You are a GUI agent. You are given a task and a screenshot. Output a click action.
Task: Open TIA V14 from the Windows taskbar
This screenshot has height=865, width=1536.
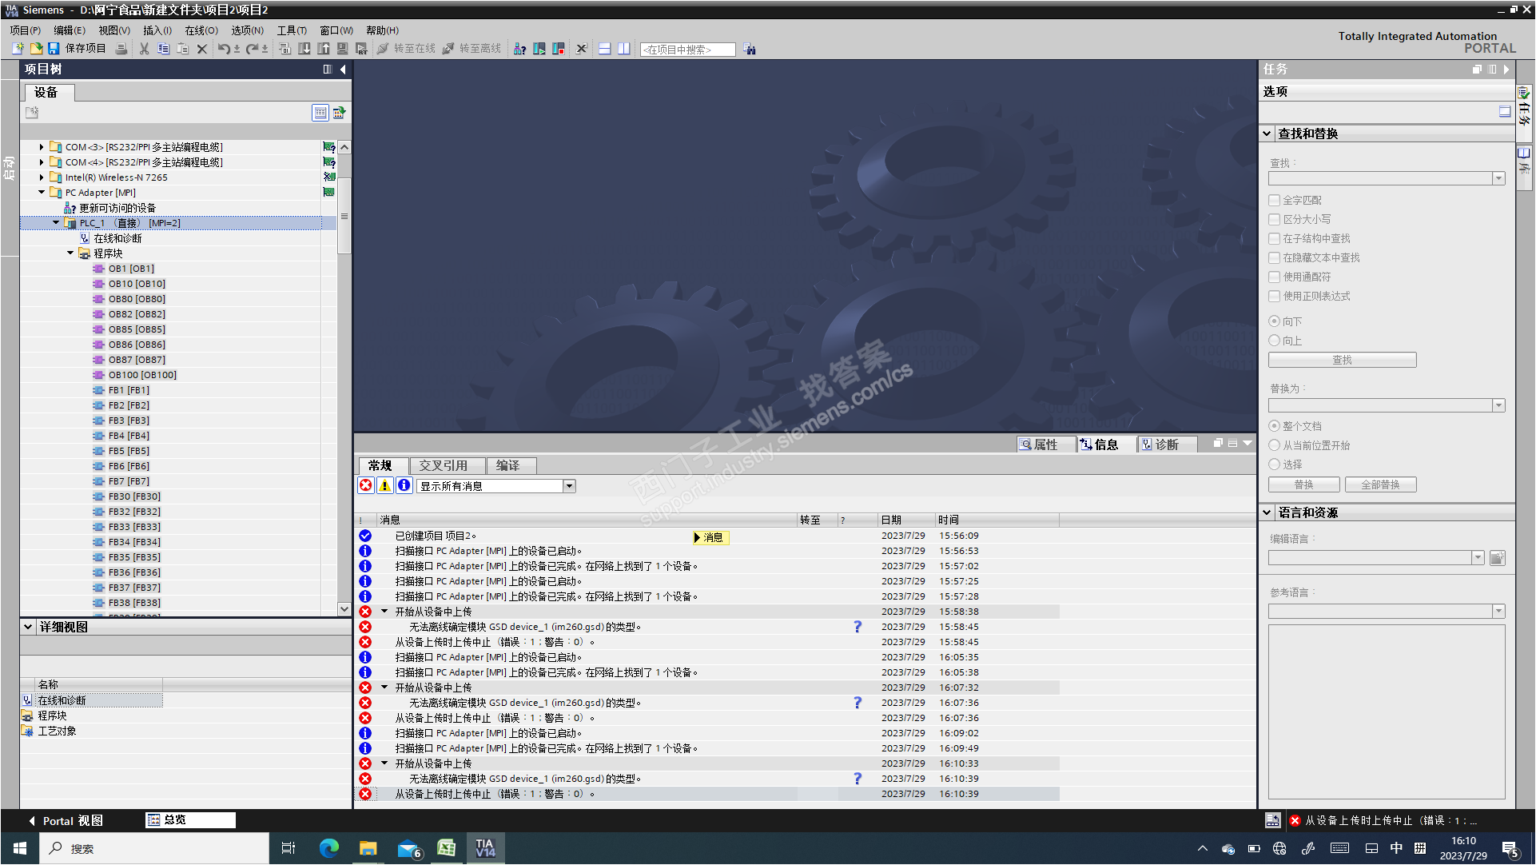[x=485, y=848]
